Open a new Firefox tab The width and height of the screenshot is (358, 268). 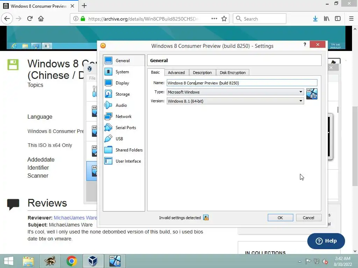(x=84, y=6)
